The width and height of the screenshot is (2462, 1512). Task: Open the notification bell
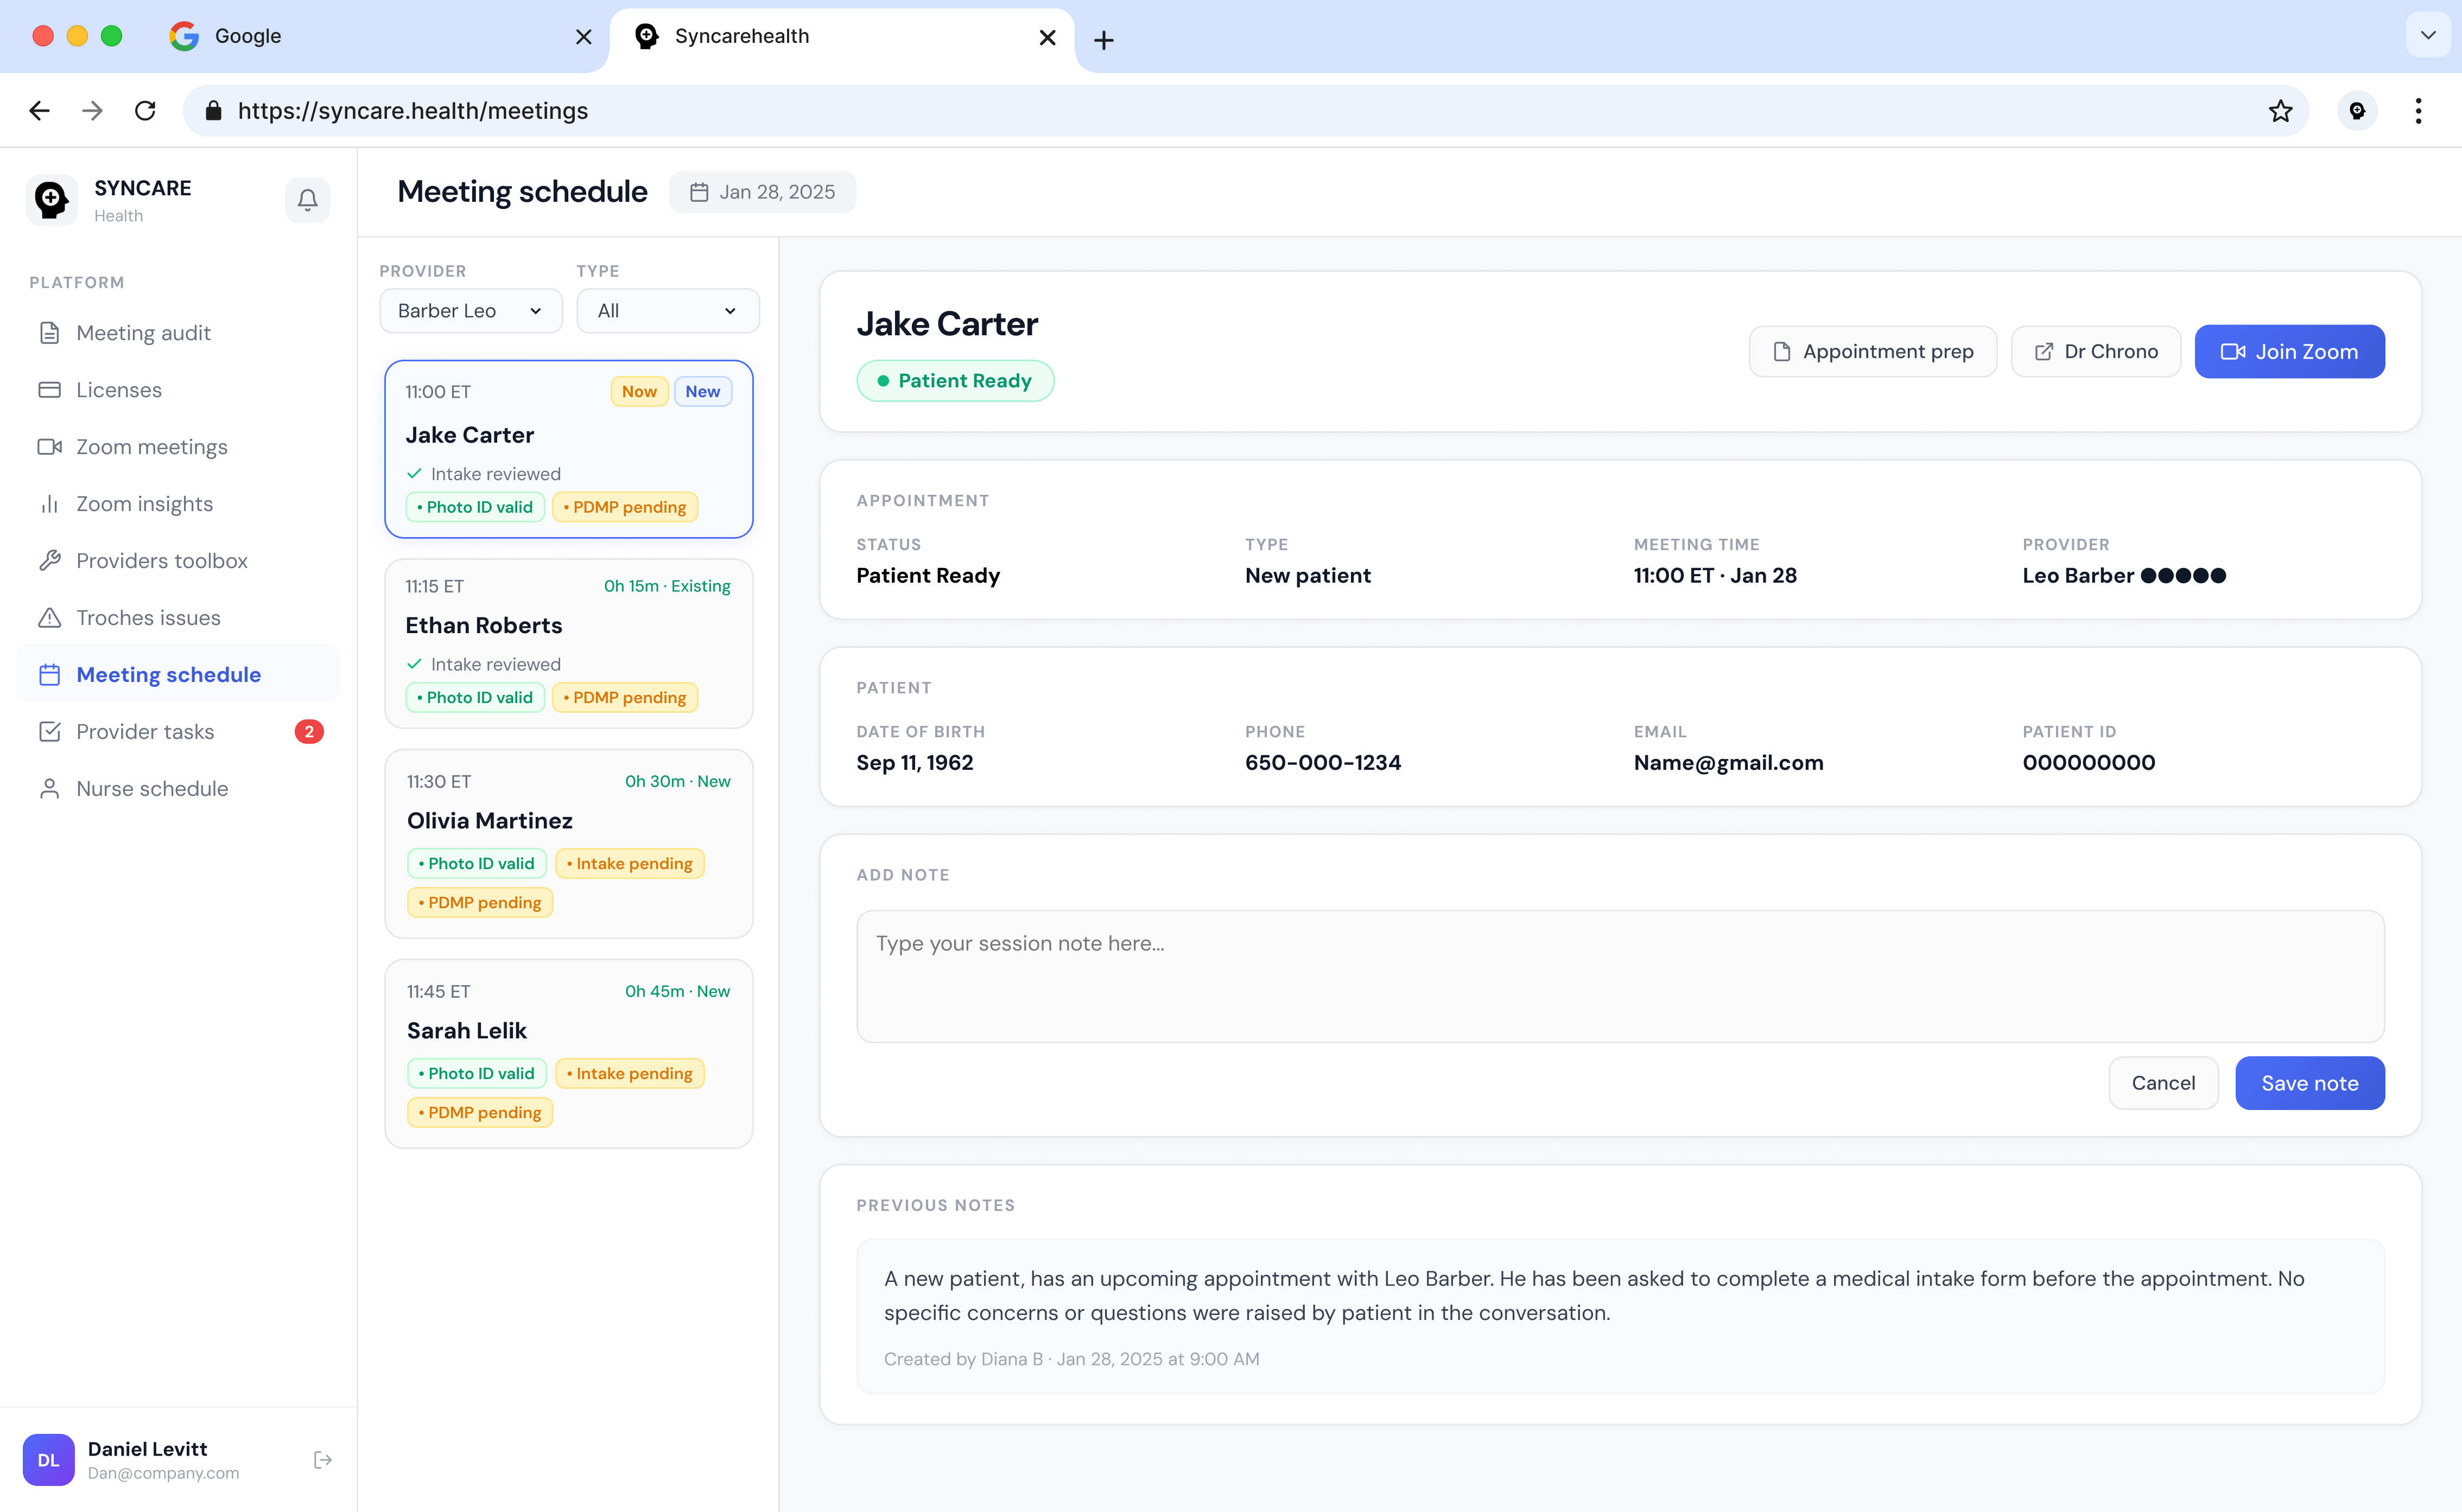point(307,200)
